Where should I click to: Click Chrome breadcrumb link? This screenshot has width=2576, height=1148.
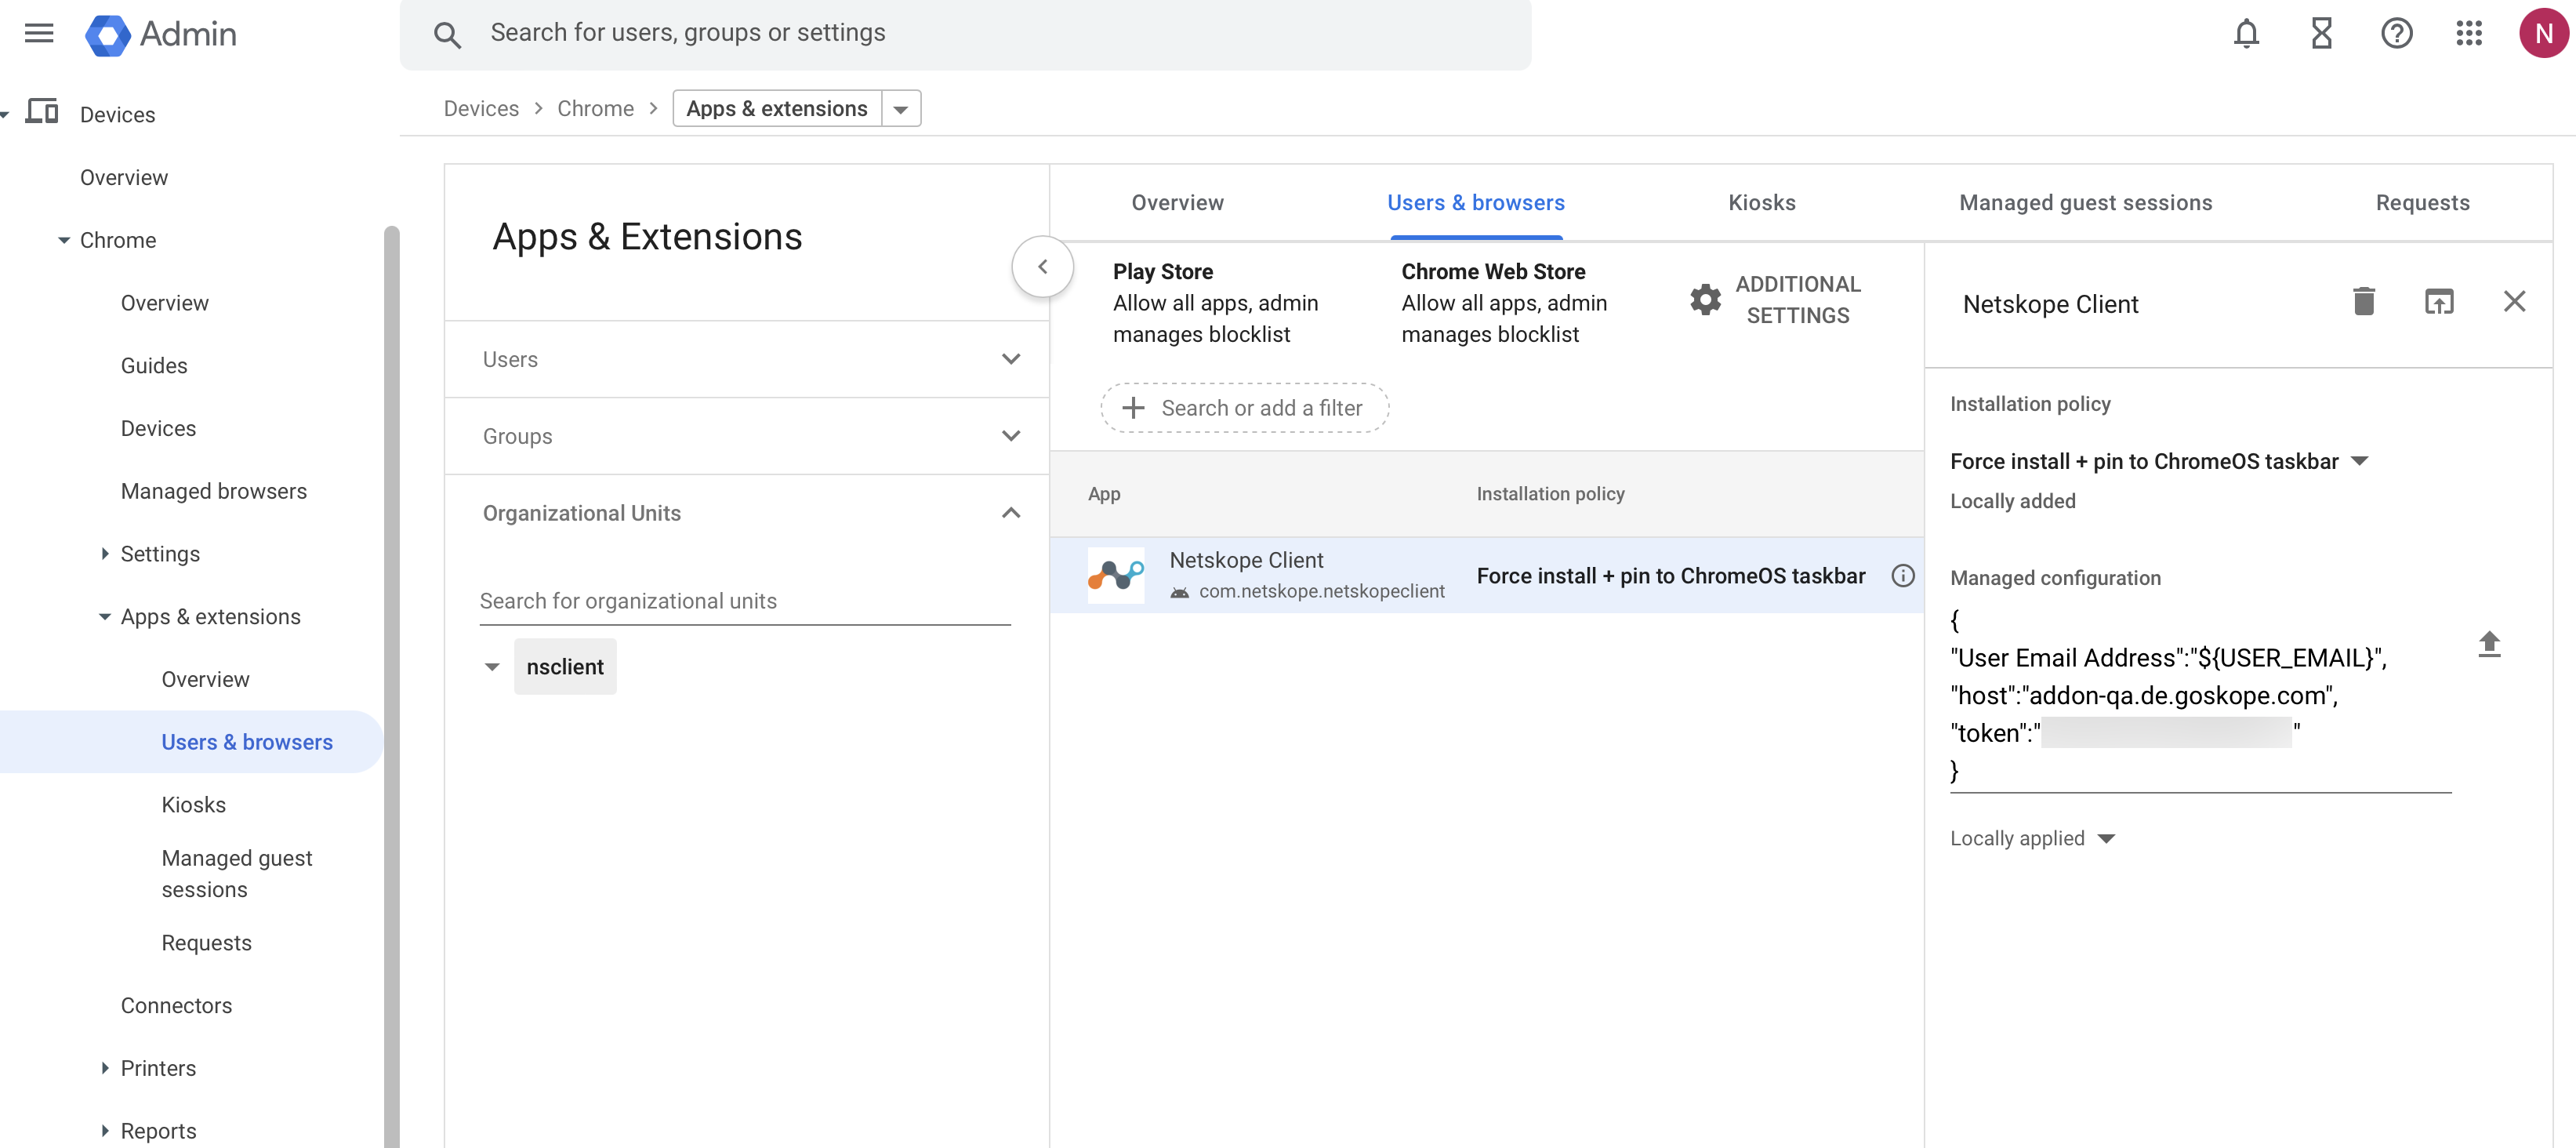tap(595, 109)
